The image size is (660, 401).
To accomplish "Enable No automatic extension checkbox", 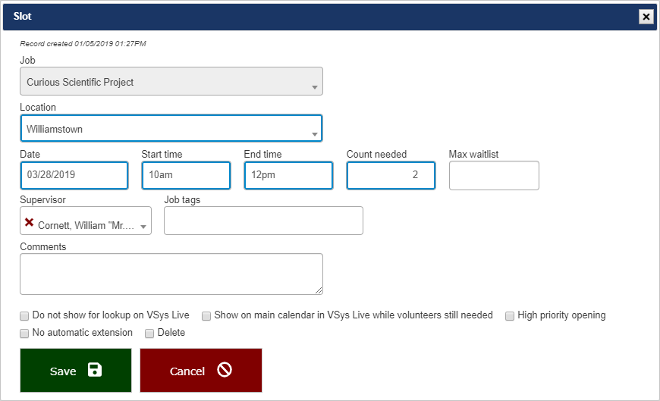I will coord(25,333).
